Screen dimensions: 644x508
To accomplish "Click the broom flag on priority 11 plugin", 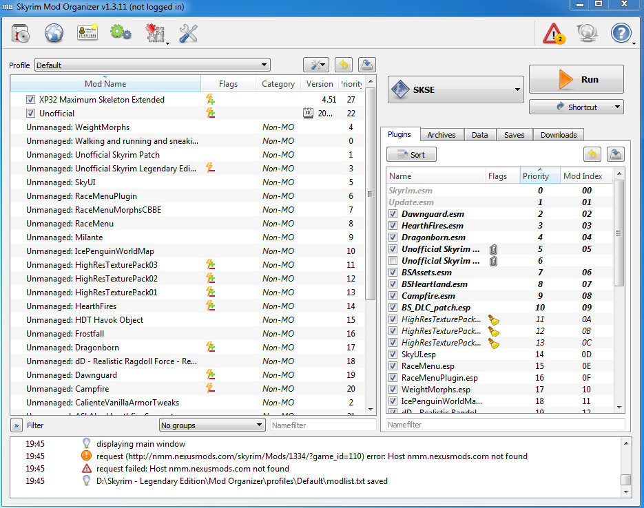I will pyautogui.click(x=493, y=319).
